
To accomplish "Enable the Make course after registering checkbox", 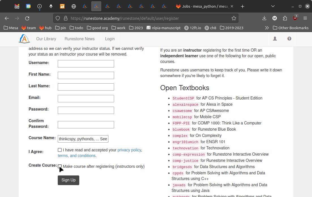I will point(60,166).
